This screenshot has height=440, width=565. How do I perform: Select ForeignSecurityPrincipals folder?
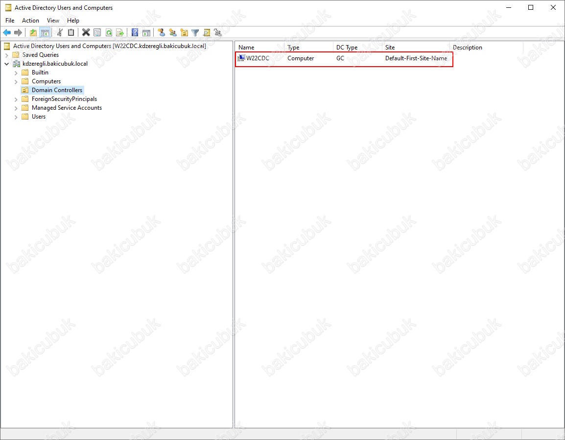(x=64, y=99)
